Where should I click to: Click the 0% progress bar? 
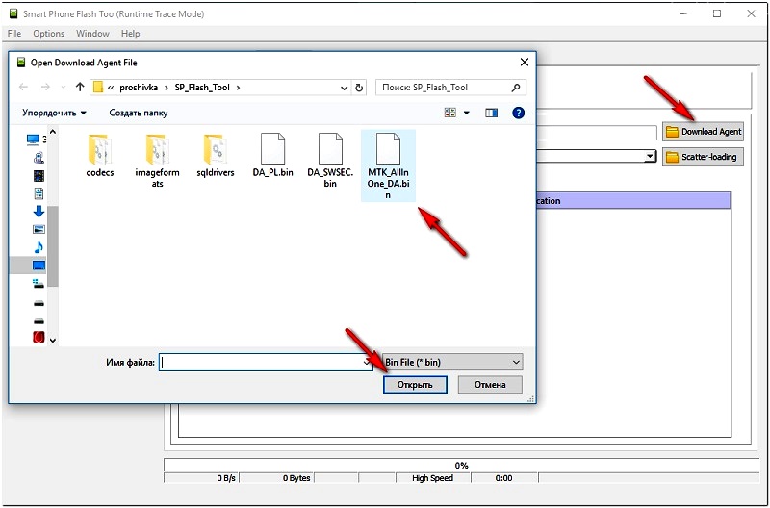(x=461, y=466)
